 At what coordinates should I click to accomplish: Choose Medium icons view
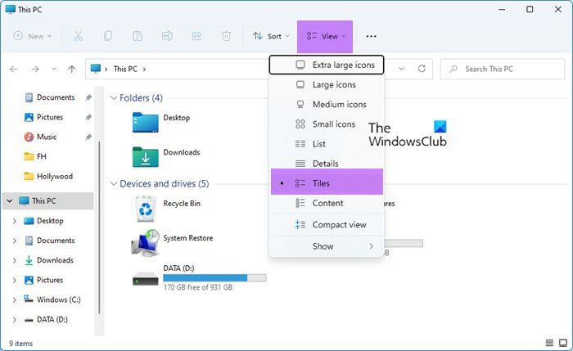tap(327, 105)
